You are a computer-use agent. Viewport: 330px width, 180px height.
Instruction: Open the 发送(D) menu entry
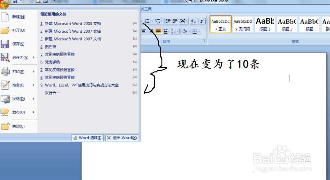(x=18, y=99)
